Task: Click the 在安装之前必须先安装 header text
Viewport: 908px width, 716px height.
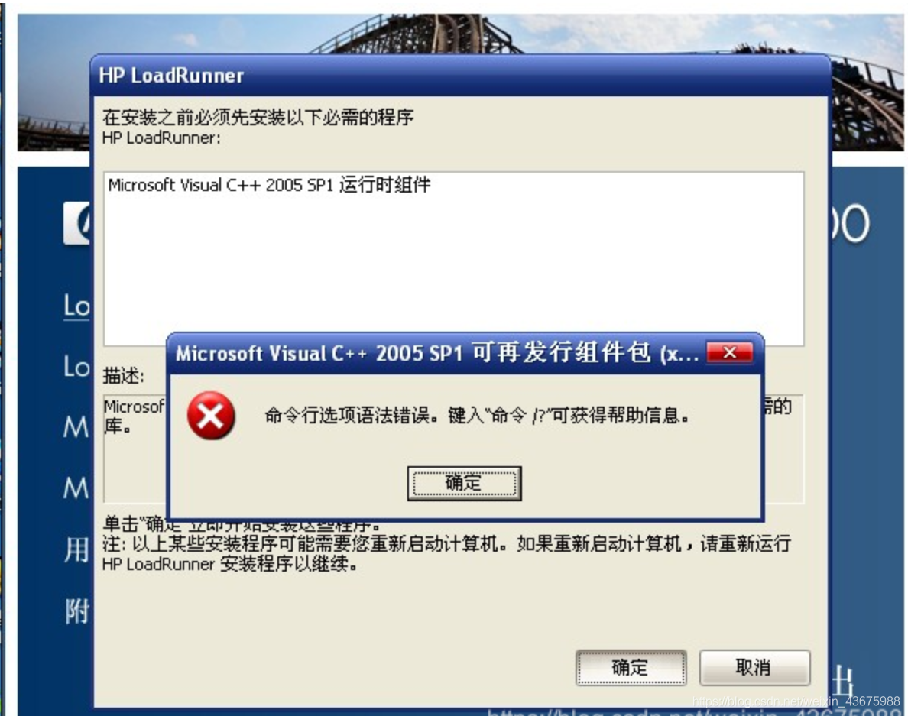Action: (258, 118)
